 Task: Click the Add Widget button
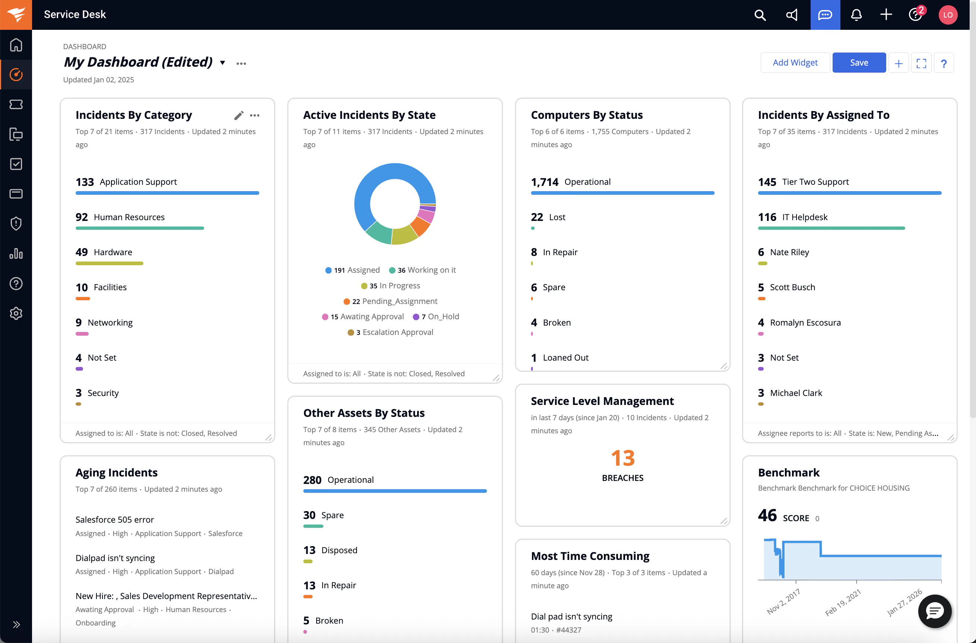pyautogui.click(x=795, y=62)
